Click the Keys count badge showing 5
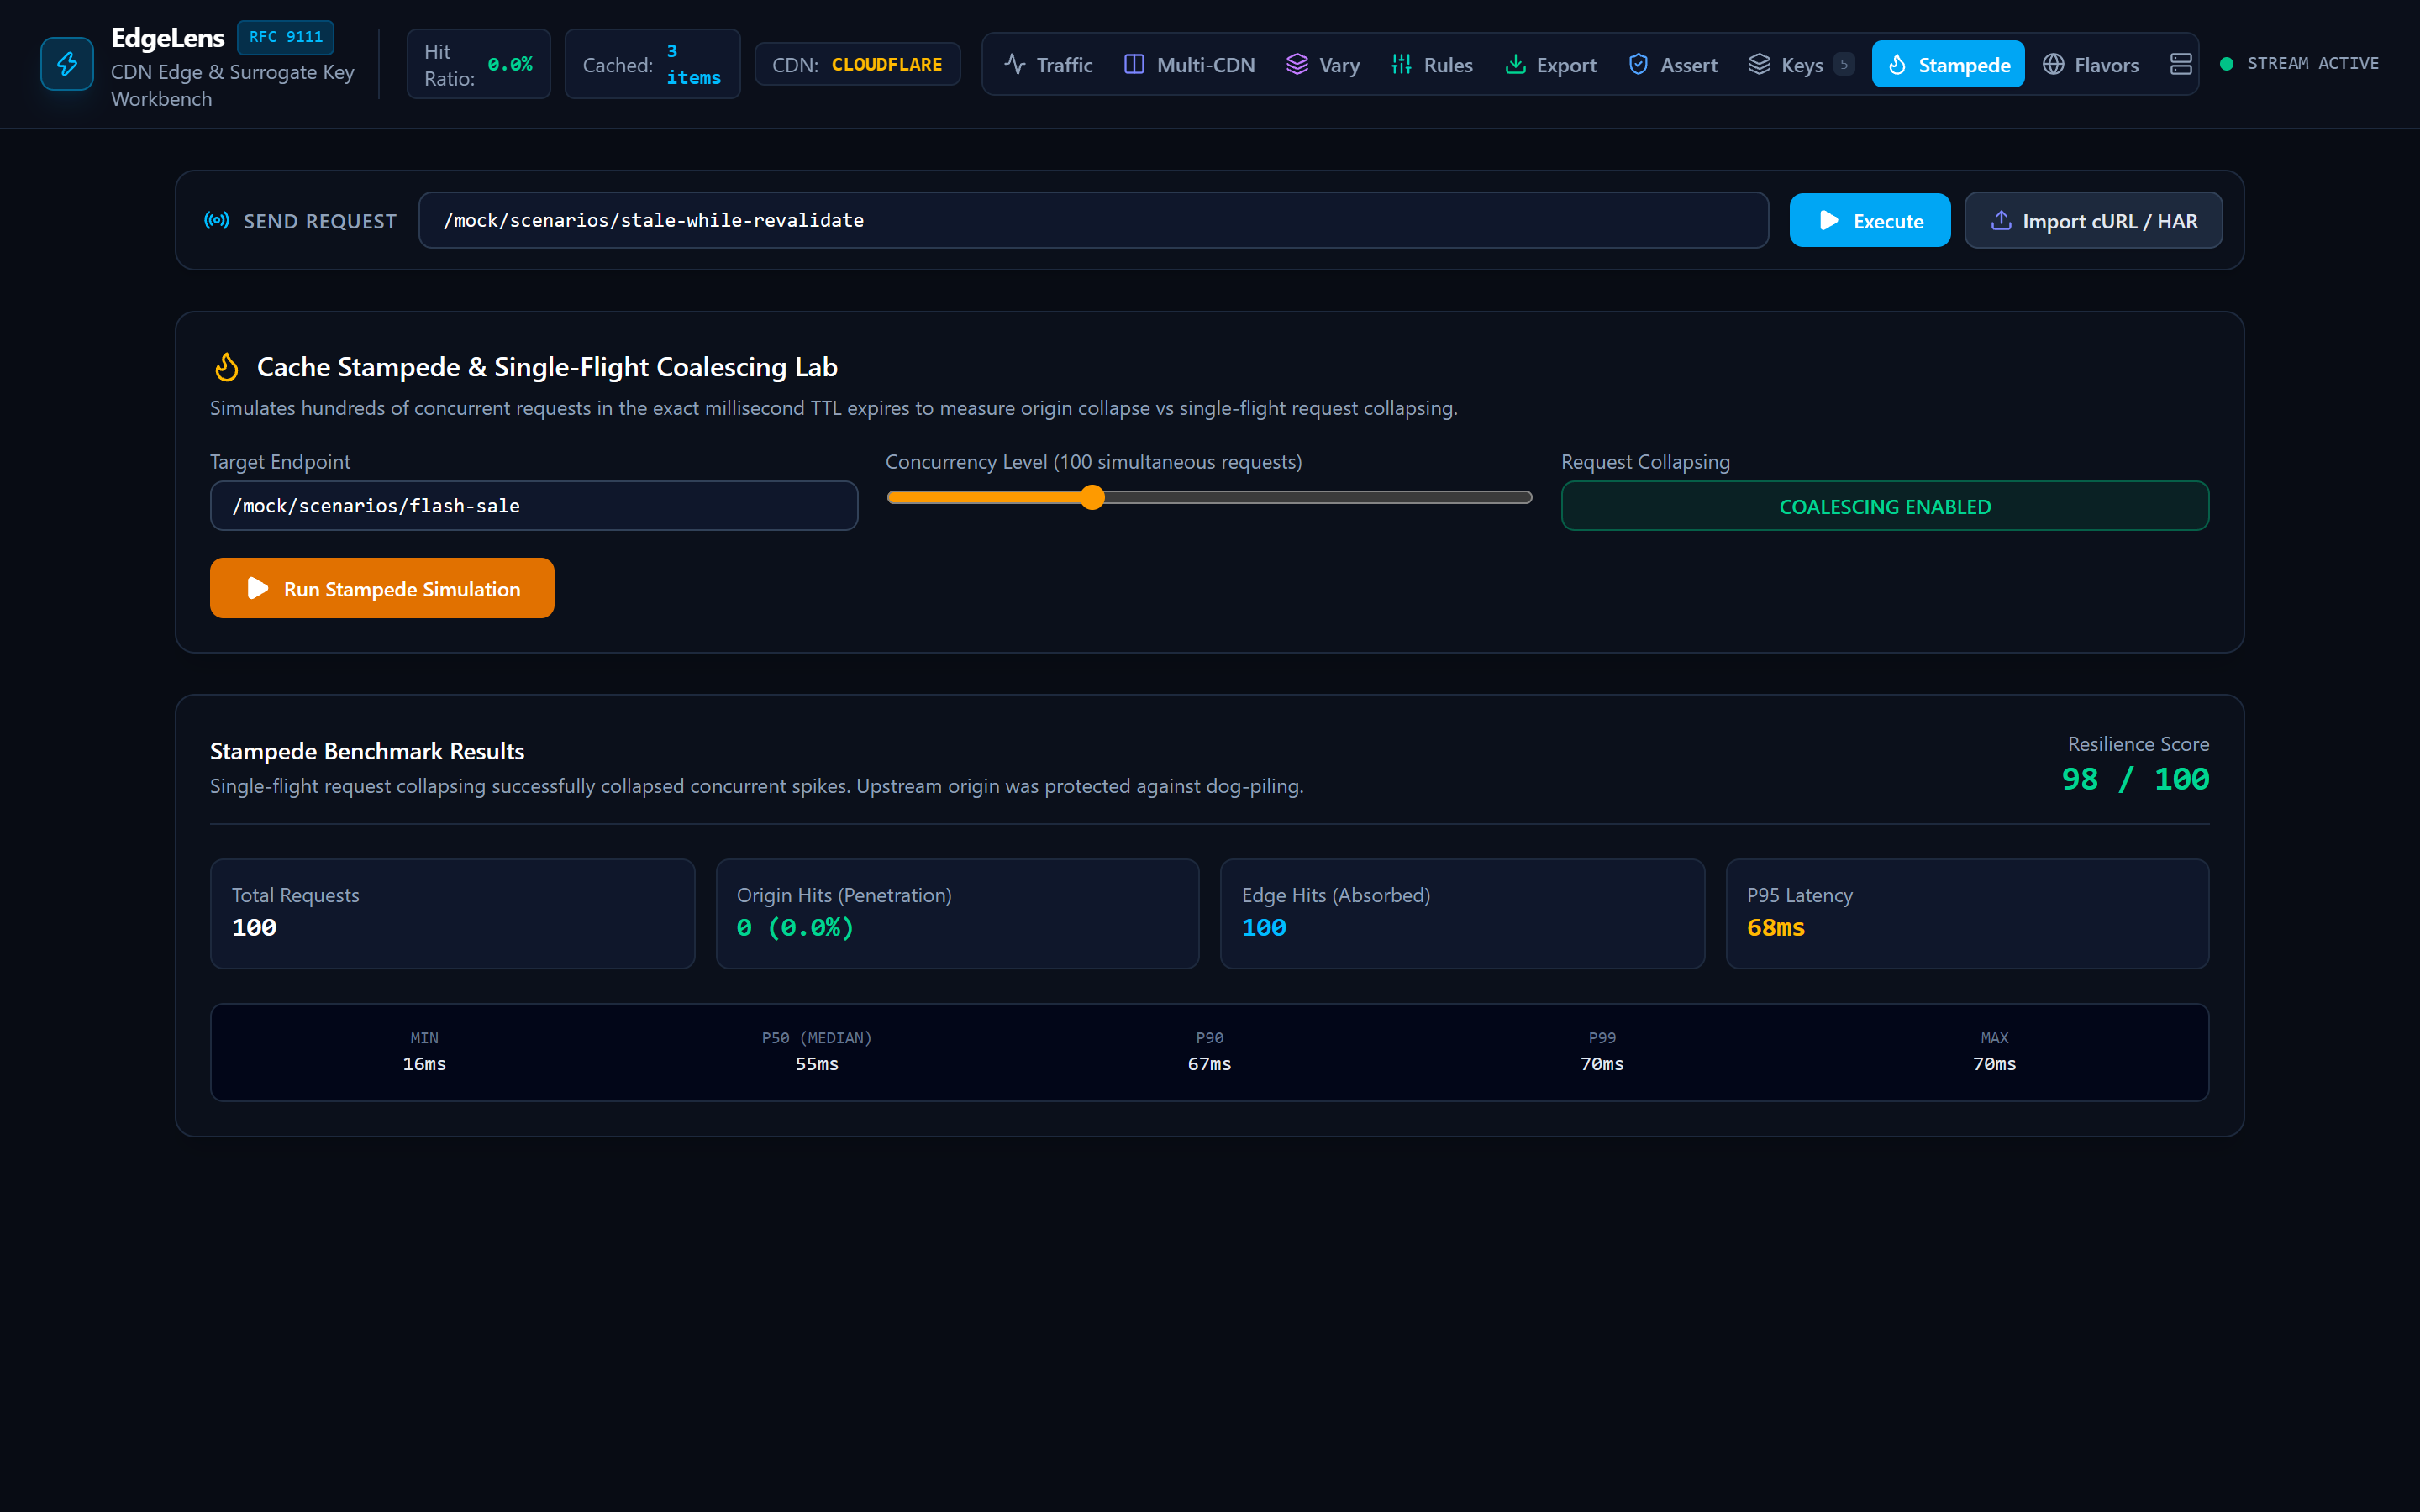Image resolution: width=2420 pixels, height=1512 pixels. click(1844, 64)
